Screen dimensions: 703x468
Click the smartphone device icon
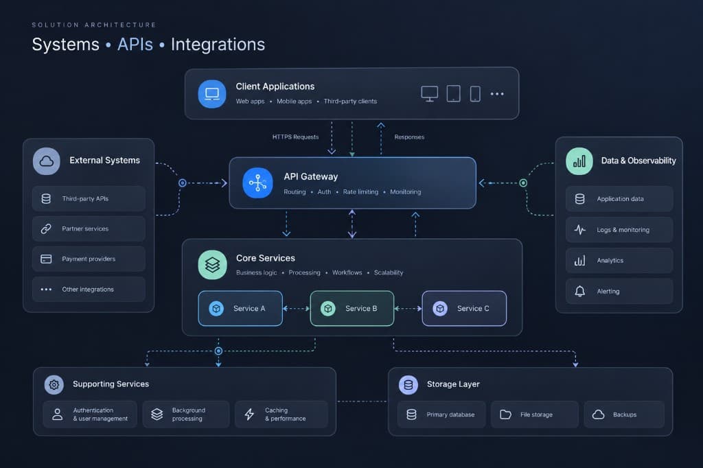click(475, 94)
